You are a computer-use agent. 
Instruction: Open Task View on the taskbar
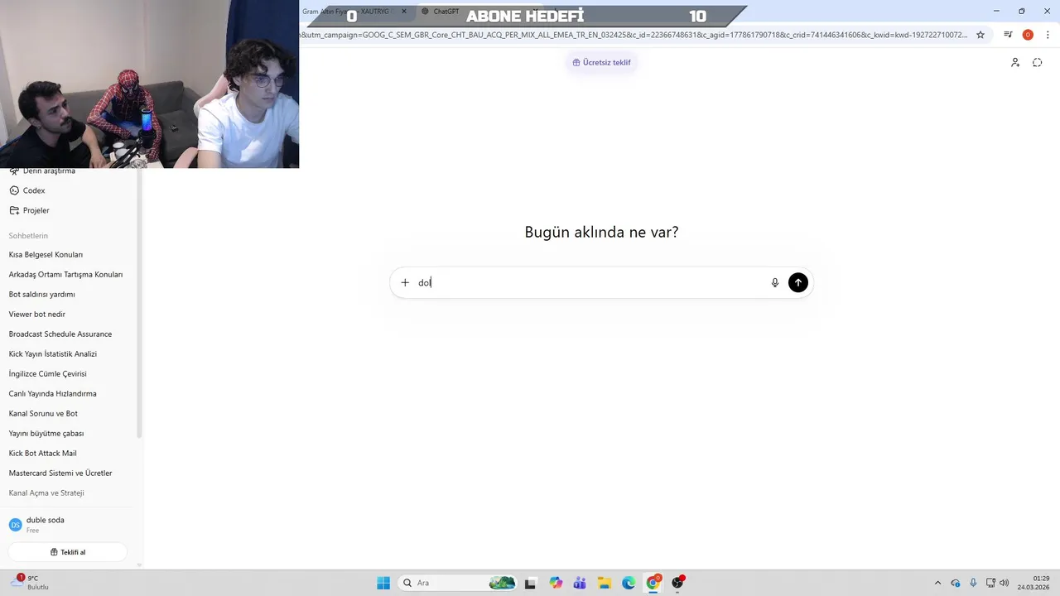click(530, 583)
